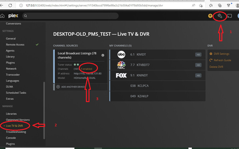
Task: Open General settings
Action: point(11,38)
